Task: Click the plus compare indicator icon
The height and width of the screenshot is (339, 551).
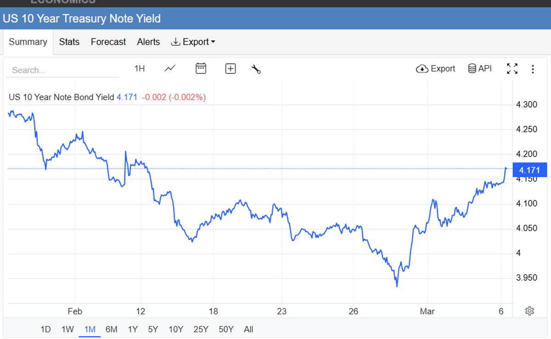Action: tap(230, 68)
